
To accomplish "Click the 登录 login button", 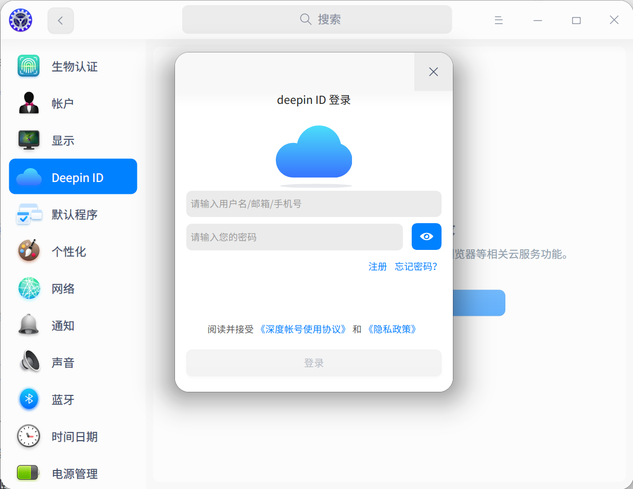I will (x=314, y=363).
